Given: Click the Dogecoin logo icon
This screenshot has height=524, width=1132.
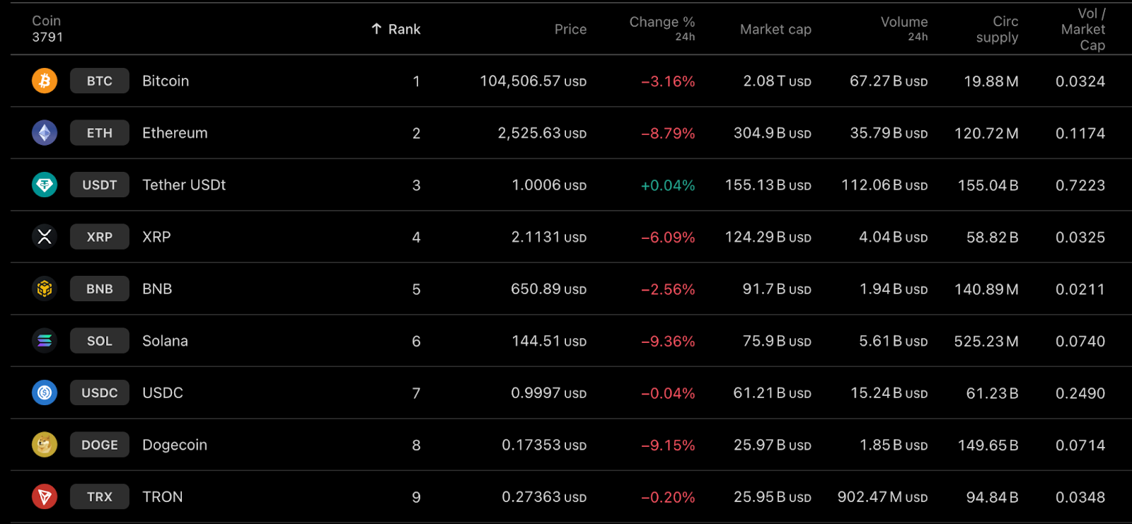Looking at the screenshot, I should [x=45, y=445].
